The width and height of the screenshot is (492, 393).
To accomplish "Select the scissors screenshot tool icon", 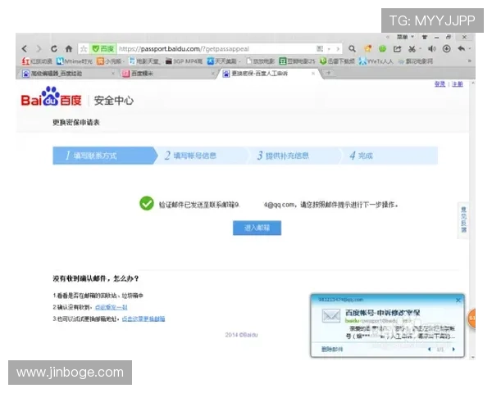I will (x=412, y=49).
